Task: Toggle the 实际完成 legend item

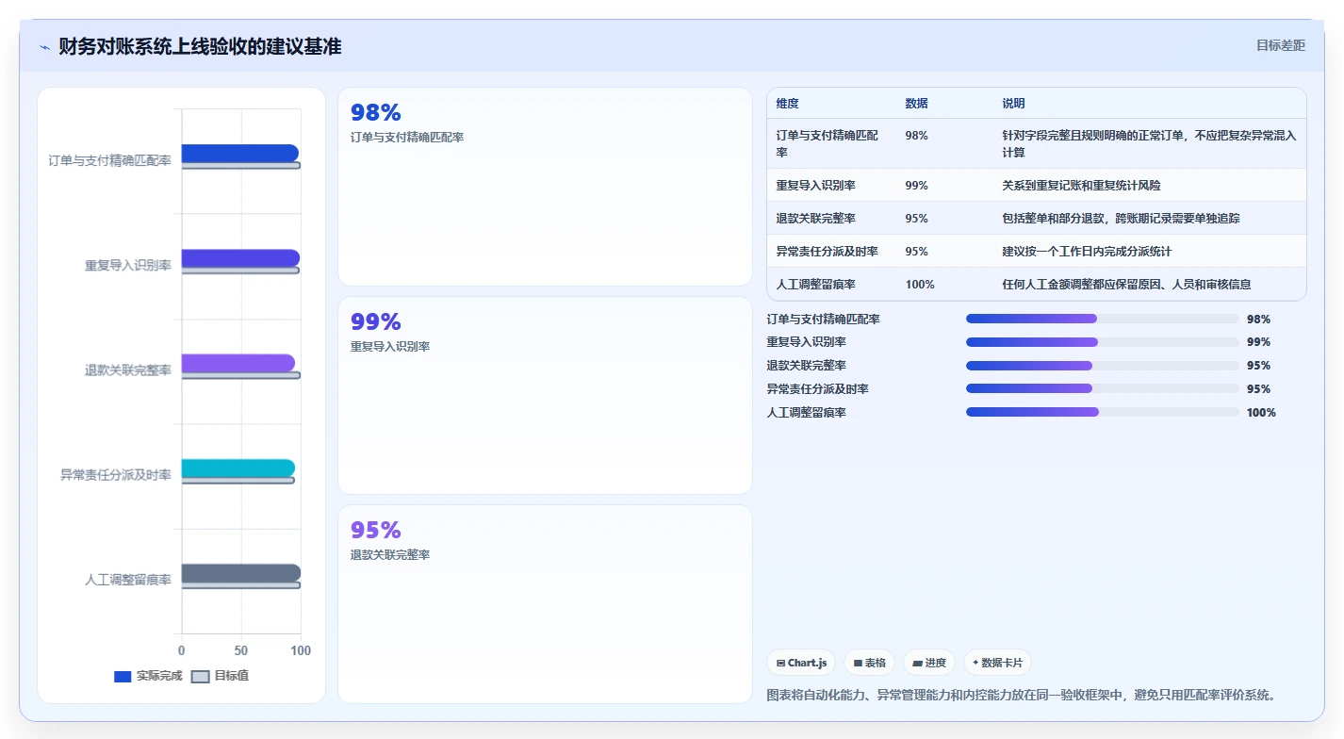Action: (x=148, y=676)
